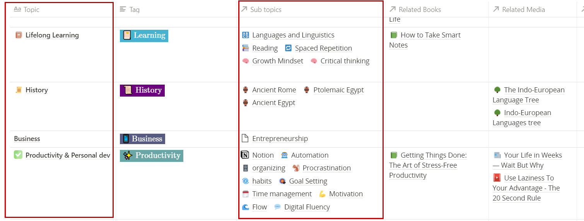Click the tree icon before The Indo-European Language Tree
This screenshot has width=584, height=221.
[497, 90]
